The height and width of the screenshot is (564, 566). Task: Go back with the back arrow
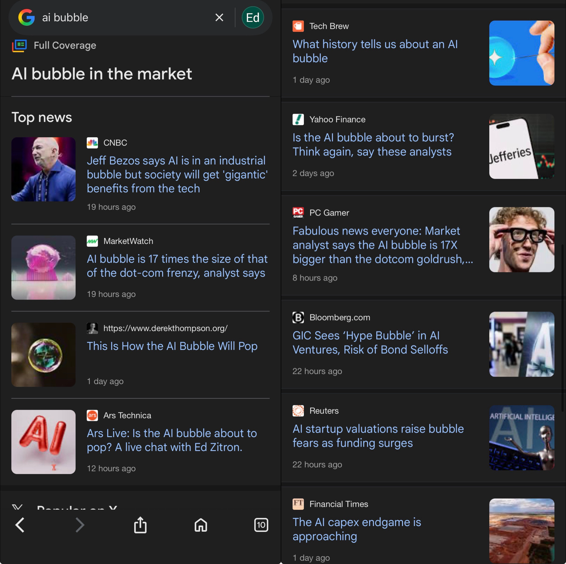[x=20, y=525]
